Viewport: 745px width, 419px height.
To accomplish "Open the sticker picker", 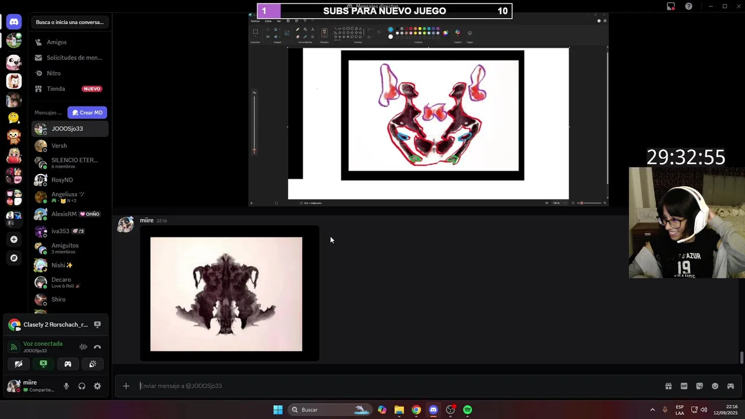I will (x=700, y=386).
